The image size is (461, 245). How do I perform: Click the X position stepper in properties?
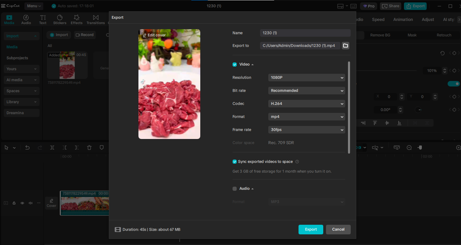[x=402, y=97]
